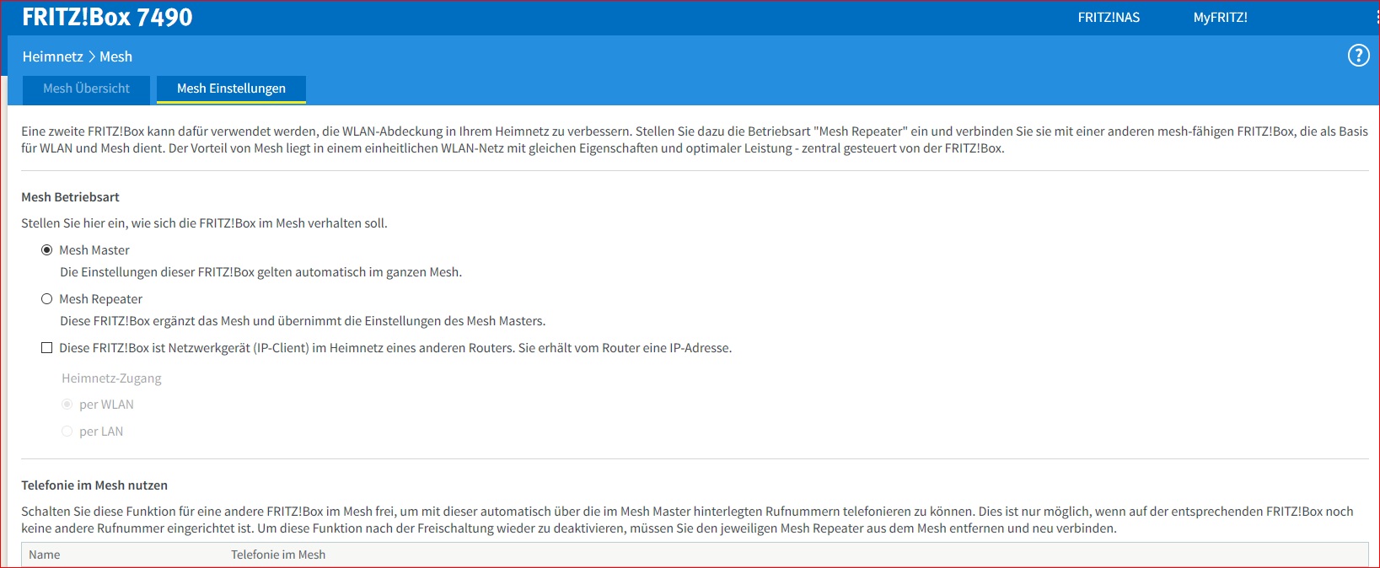Open the vertical dots menu at top right
The width and height of the screenshot is (1380, 568).
click(x=1377, y=17)
